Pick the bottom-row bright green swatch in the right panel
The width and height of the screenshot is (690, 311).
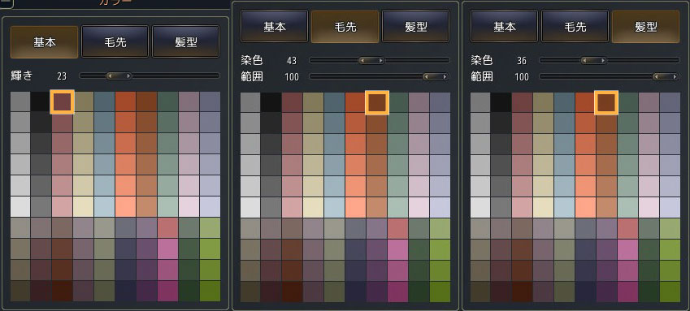(x=670, y=292)
